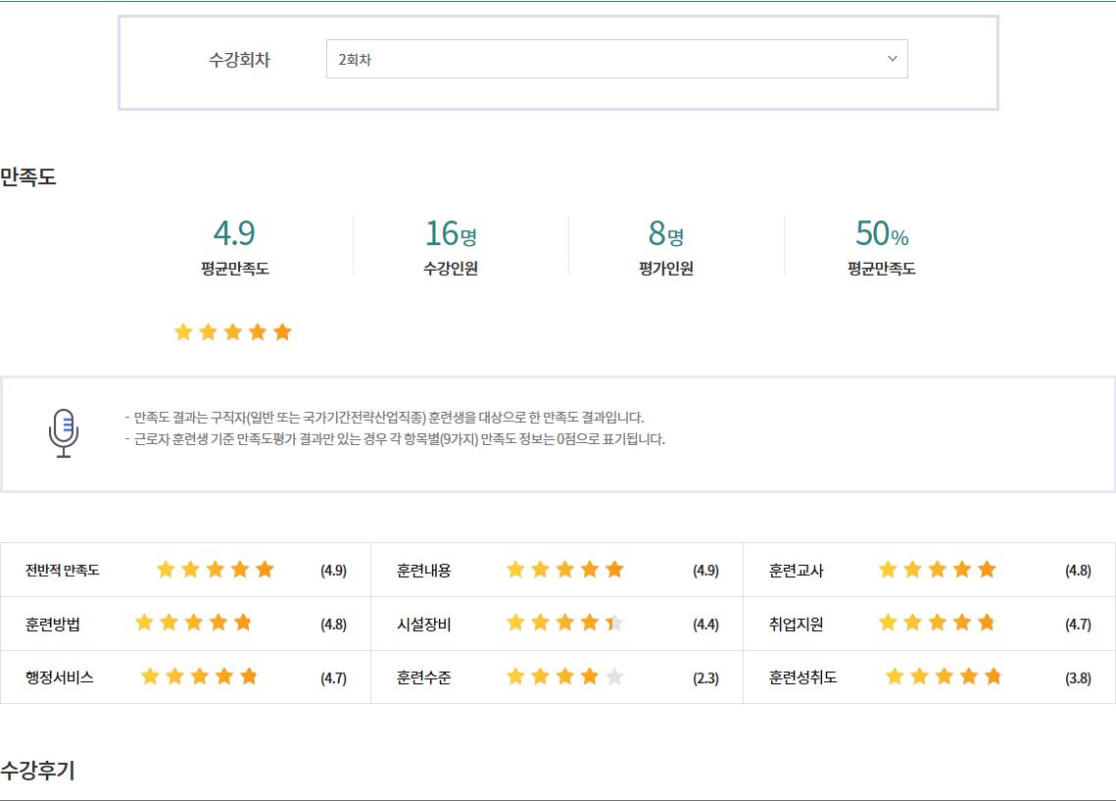Click the (2.3) score for 훈련수준
1116x801 pixels.
point(705,677)
